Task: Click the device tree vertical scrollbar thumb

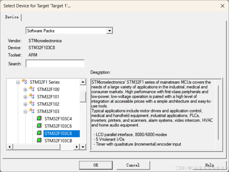Action: (x=83, y=97)
